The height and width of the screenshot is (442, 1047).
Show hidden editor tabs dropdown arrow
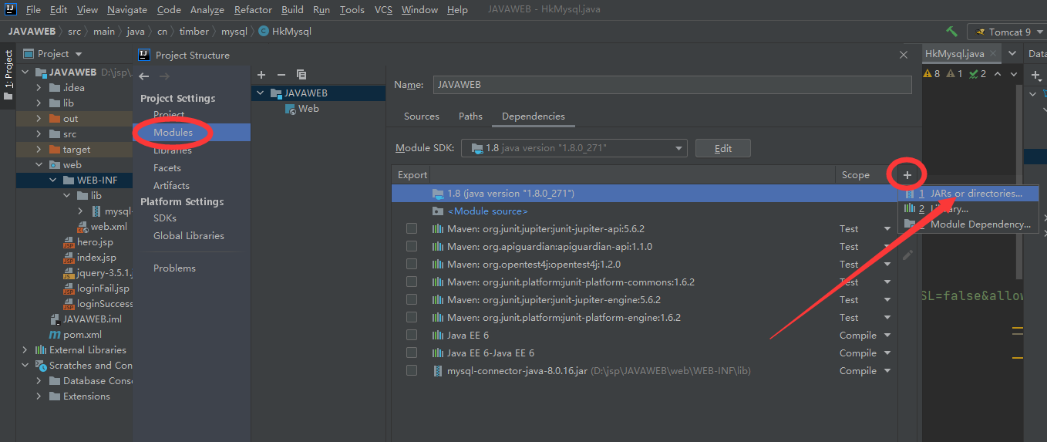tap(1012, 54)
